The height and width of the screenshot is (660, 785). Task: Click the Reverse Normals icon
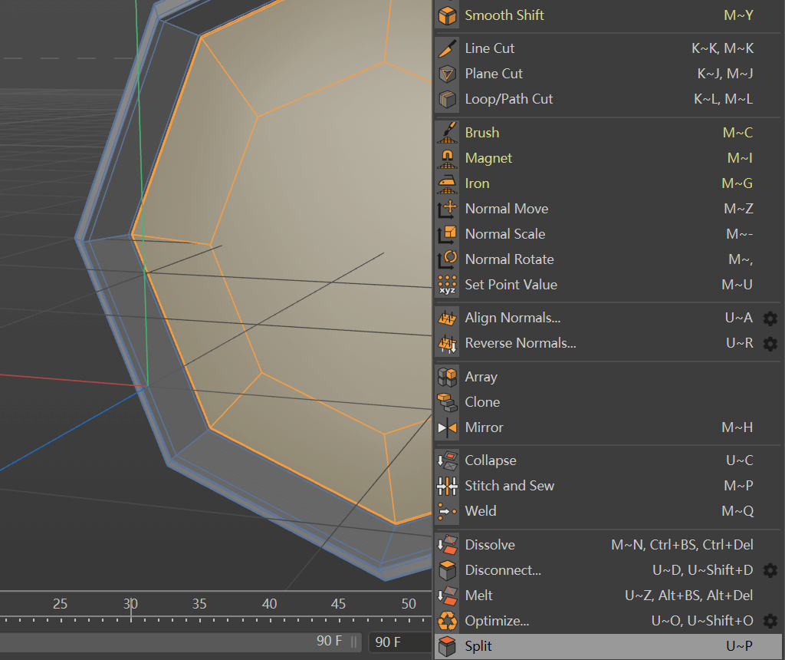[x=447, y=343]
